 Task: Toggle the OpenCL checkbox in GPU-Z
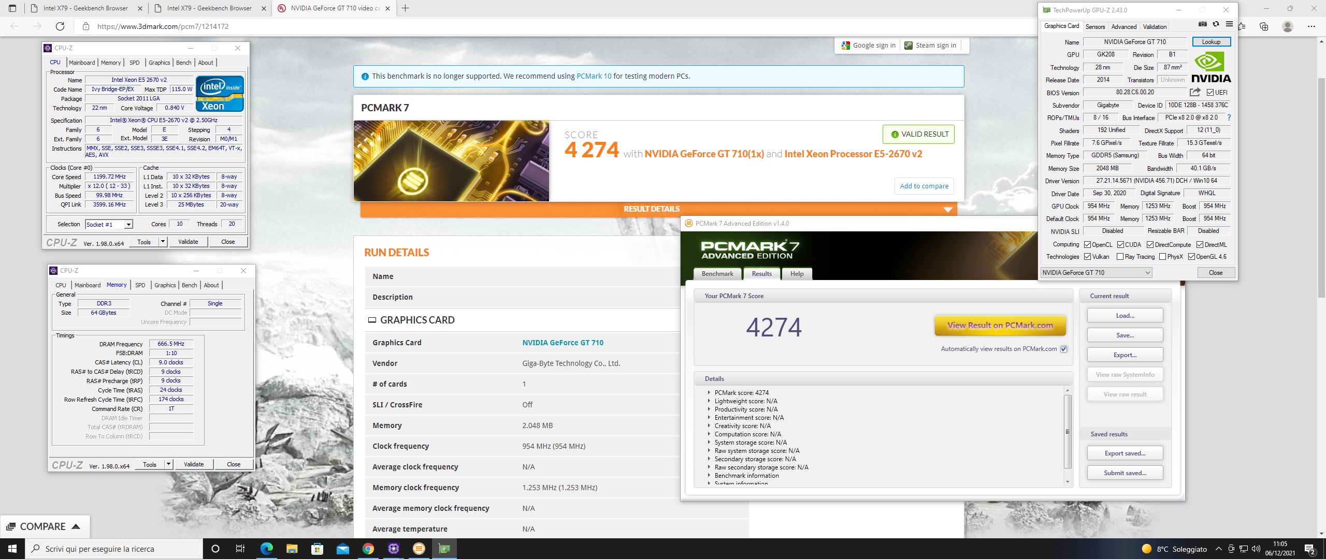[1088, 245]
